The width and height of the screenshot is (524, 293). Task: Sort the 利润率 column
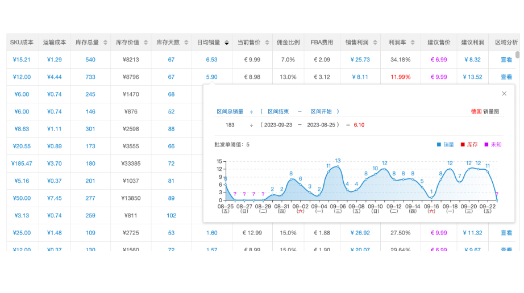[x=412, y=43]
